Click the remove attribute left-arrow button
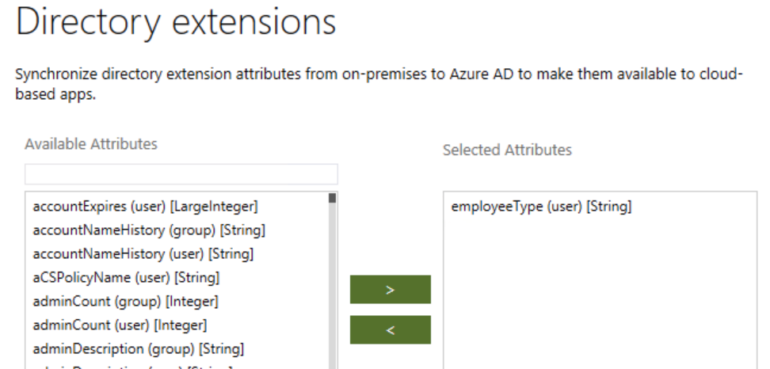Screen dimensions: 770x369 click(x=391, y=329)
